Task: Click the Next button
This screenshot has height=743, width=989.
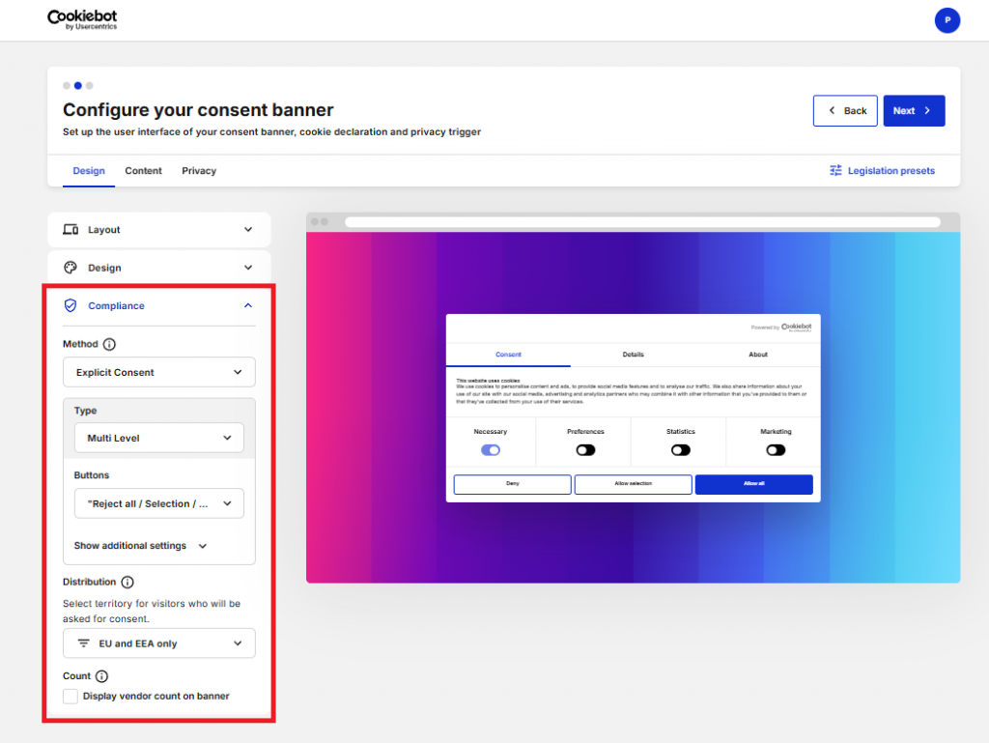Action: point(913,110)
